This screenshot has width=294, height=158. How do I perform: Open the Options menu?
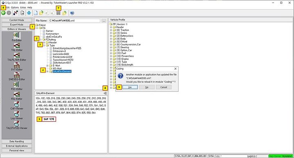pos(15,7)
